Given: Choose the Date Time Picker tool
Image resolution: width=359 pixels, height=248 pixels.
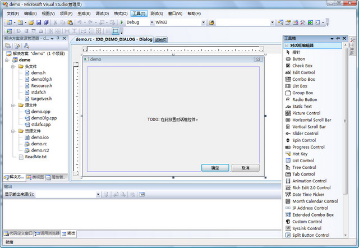Looking at the screenshot, I should click(308, 195).
